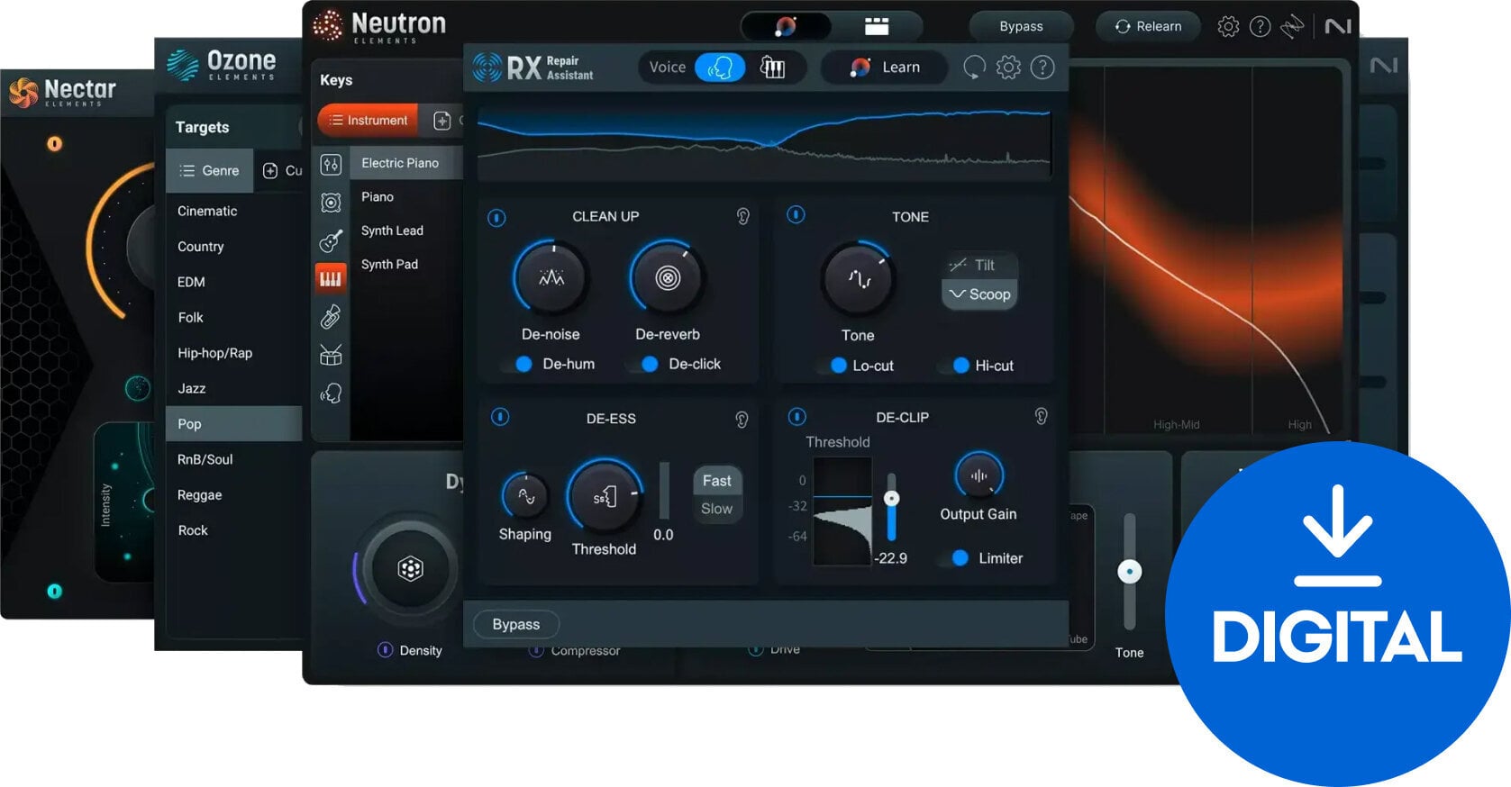Open Neutron help question mark icon
Image resolution: width=1511 pixels, height=787 pixels.
click(x=1261, y=26)
